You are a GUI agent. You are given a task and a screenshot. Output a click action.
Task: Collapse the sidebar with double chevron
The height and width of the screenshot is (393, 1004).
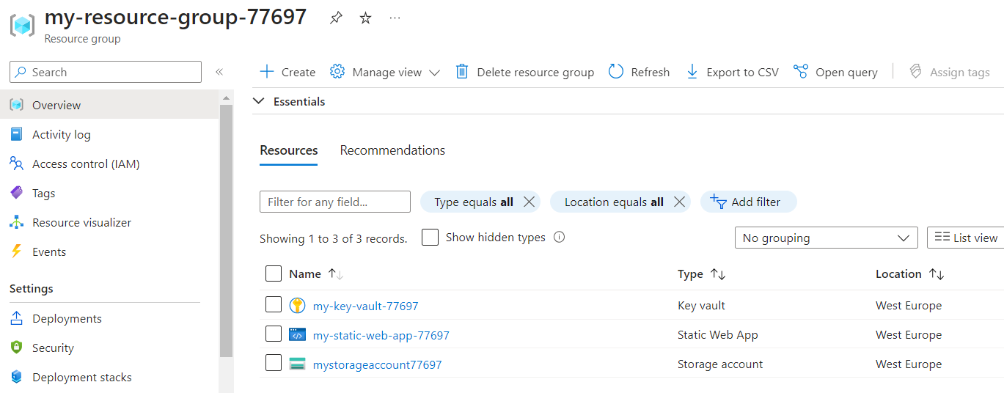(x=219, y=72)
